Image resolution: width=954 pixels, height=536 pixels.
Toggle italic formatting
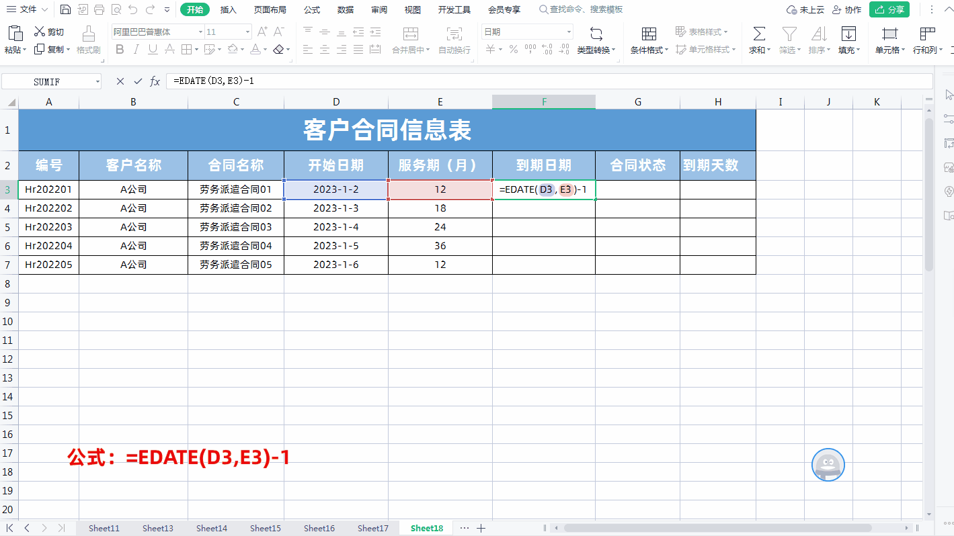[x=136, y=49]
